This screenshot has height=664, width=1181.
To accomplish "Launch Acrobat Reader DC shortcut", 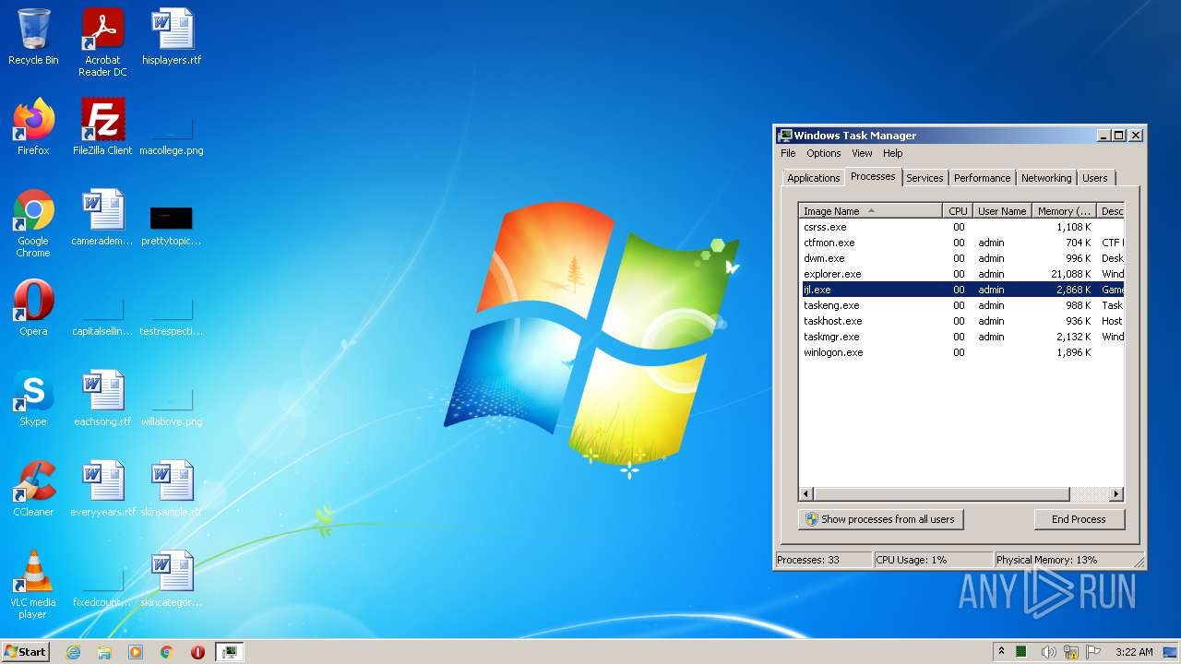I will pyautogui.click(x=102, y=42).
